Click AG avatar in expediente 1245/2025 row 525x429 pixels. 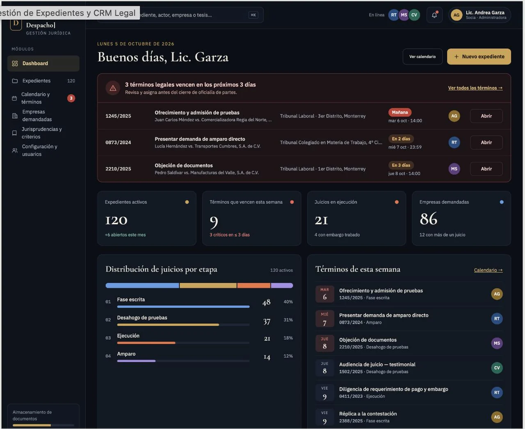point(454,116)
